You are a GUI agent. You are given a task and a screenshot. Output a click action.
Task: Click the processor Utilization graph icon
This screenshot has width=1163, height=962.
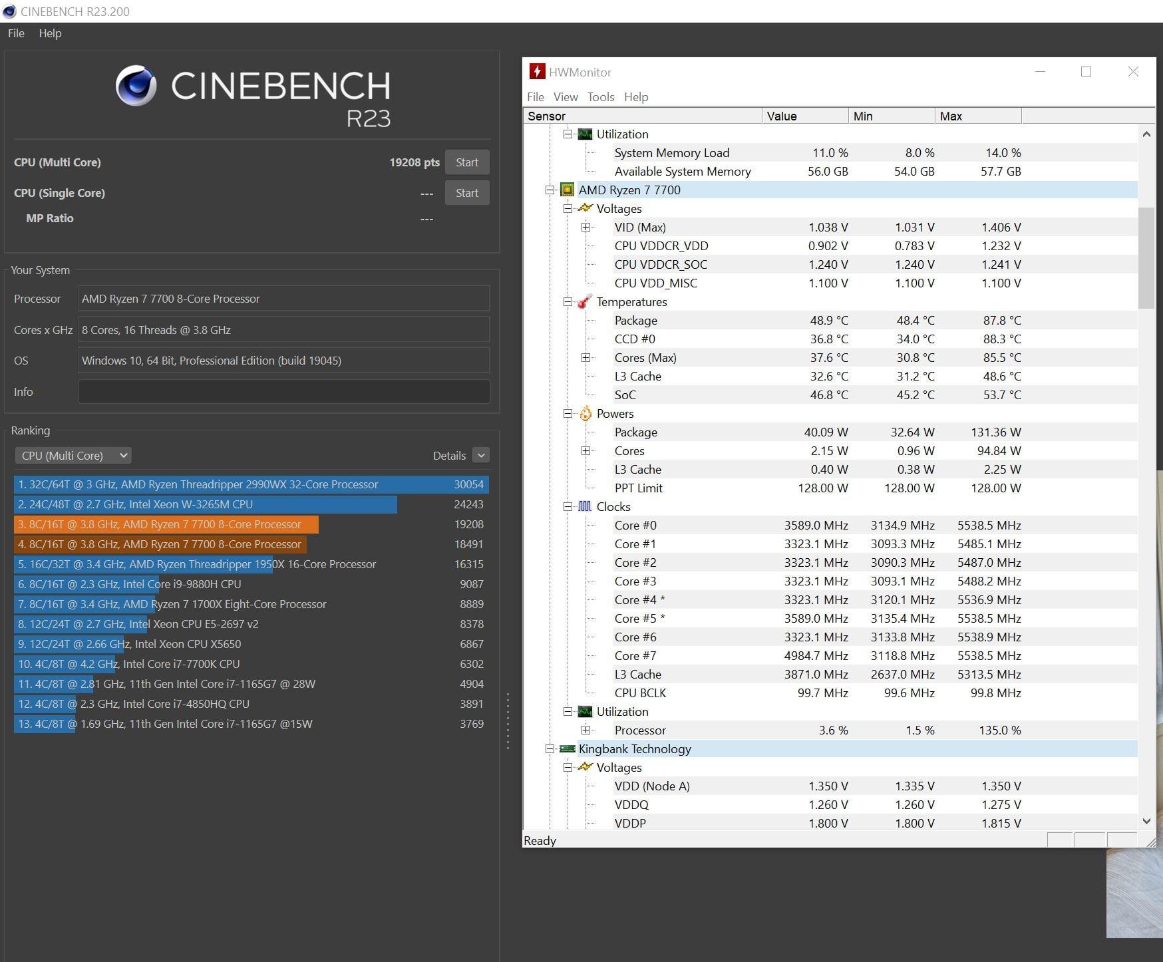[585, 711]
